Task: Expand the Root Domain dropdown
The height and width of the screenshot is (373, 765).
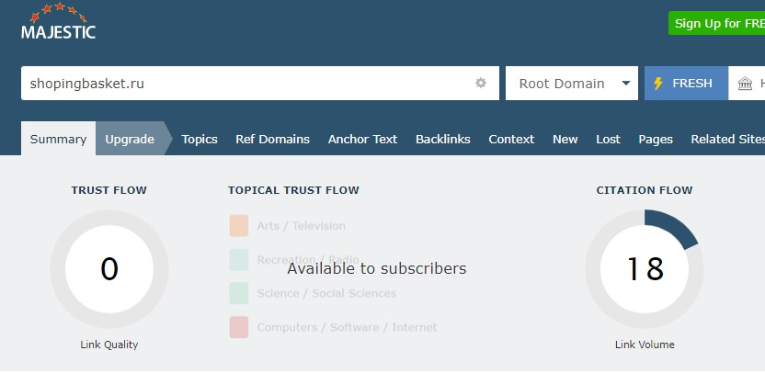Action: 571,83
